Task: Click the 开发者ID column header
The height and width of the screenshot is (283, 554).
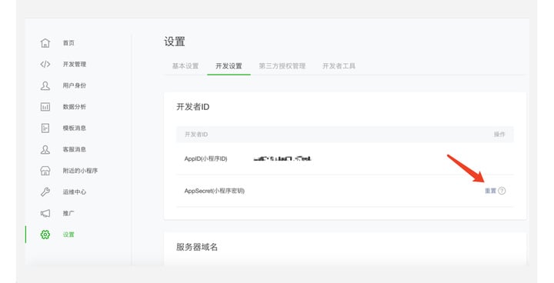Action: pyautogui.click(x=196, y=135)
